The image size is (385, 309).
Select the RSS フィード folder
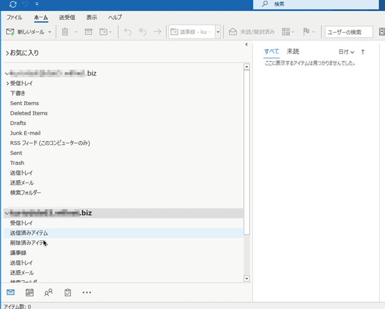(50, 143)
